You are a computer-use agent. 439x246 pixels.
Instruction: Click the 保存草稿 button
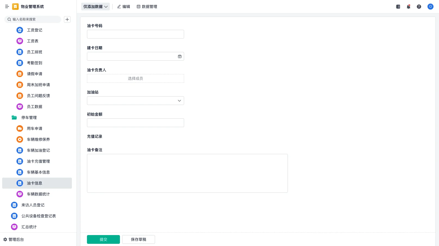138,239
